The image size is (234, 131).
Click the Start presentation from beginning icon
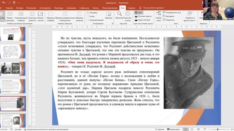coord(14,3)
